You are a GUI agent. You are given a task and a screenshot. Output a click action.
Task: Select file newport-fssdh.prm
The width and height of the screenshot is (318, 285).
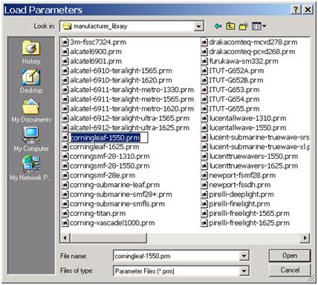(240, 185)
